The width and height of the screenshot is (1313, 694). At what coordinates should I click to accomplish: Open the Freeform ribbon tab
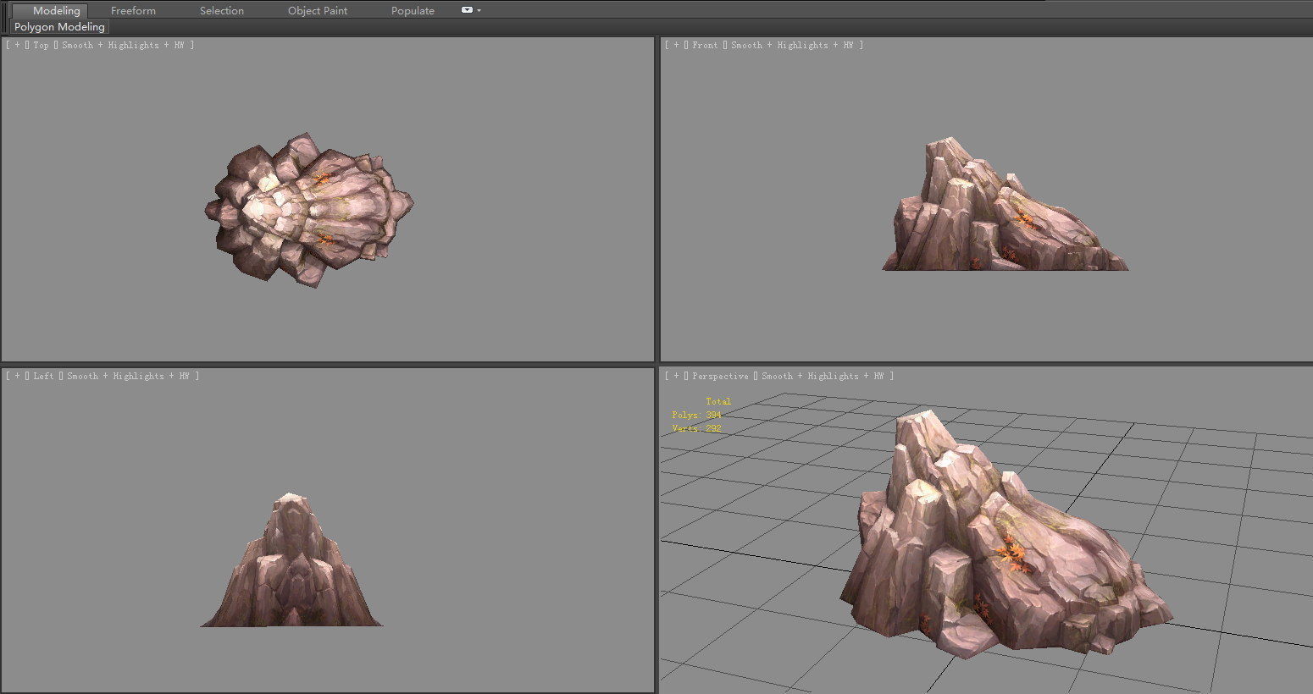(x=133, y=11)
